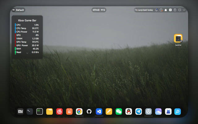Launch the blue cat app icon
Image resolution: width=198 pixels, height=124 pixels.
tap(168, 112)
